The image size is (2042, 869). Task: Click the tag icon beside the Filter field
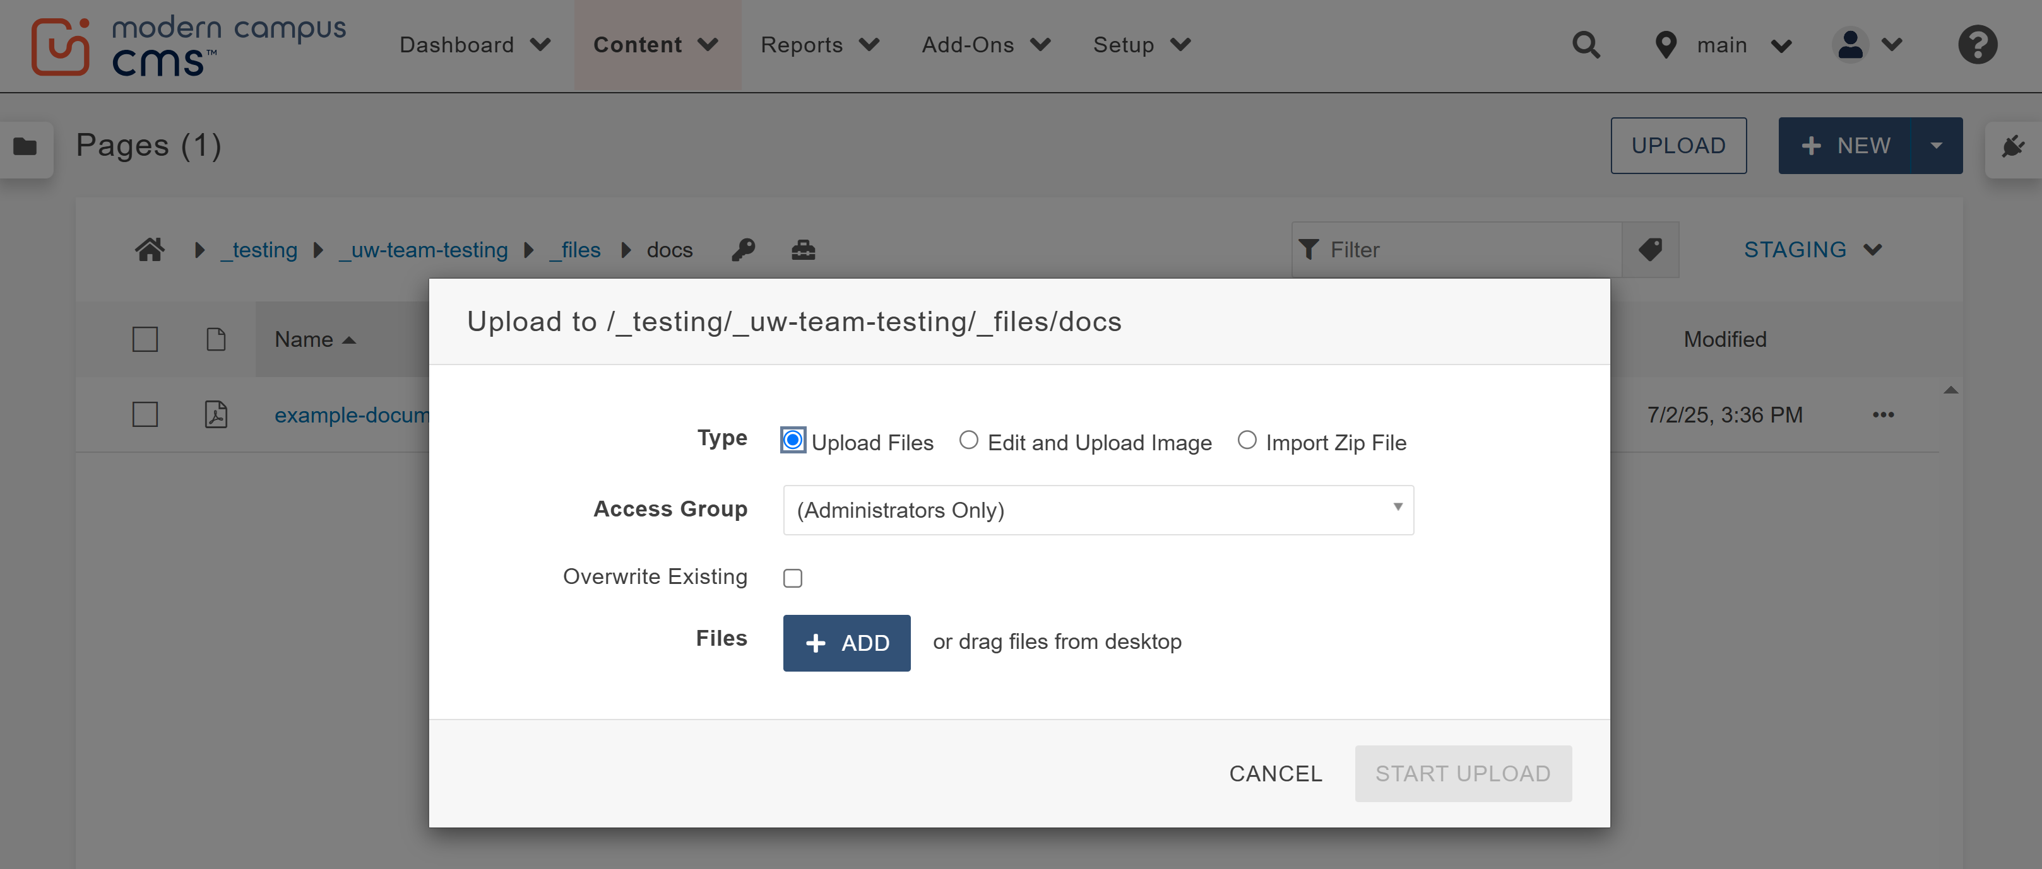[1651, 250]
